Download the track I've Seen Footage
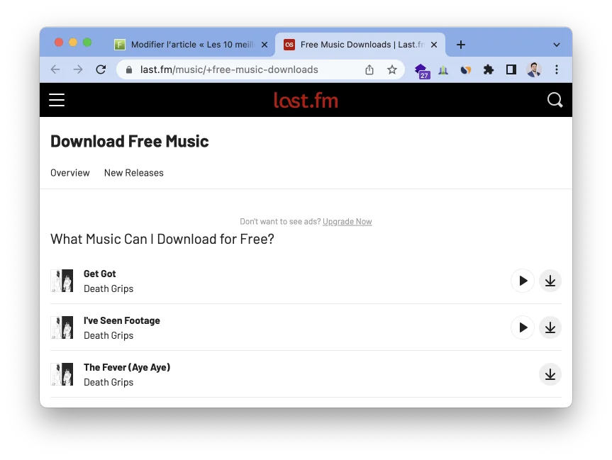Screen dimensions: 612x460 (550, 327)
